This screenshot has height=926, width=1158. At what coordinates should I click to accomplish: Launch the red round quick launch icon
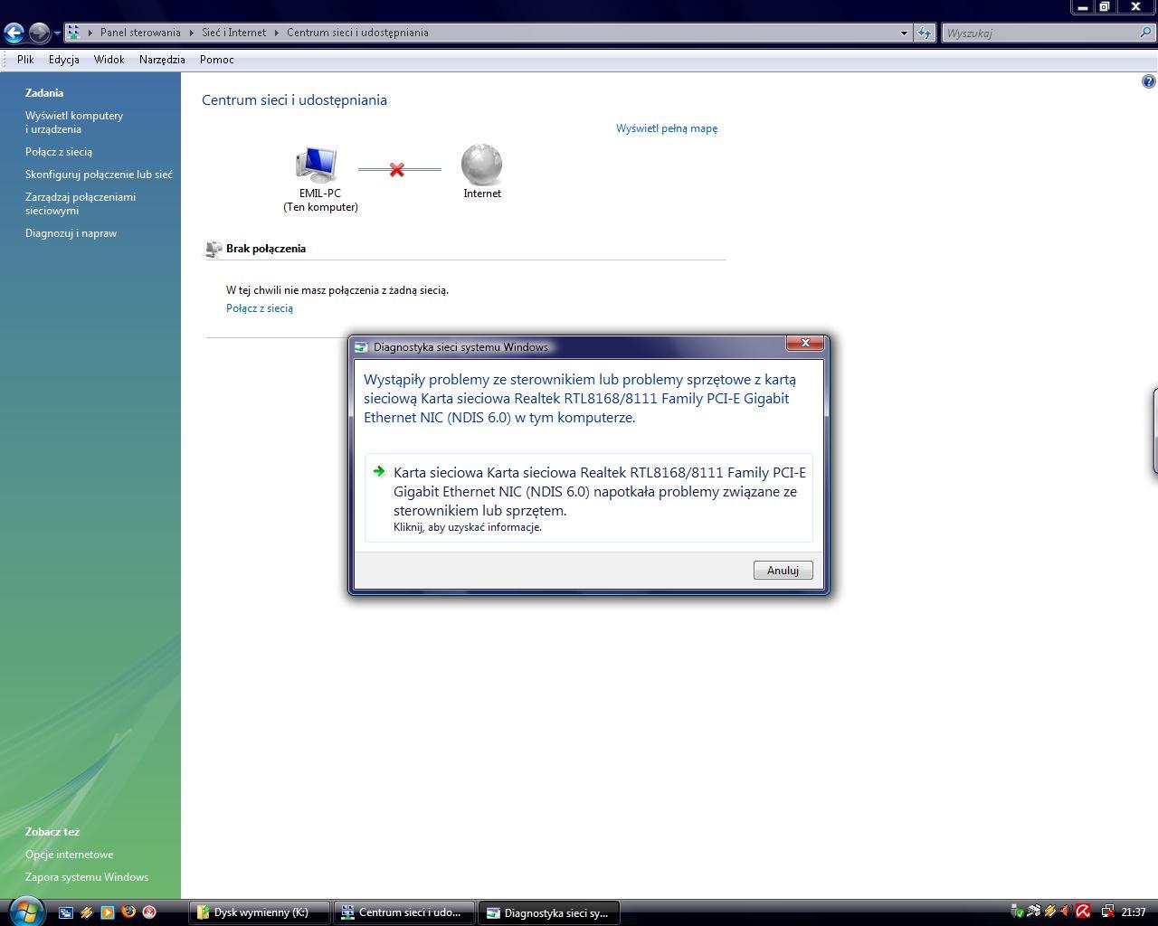pyautogui.click(x=149, y=912)
